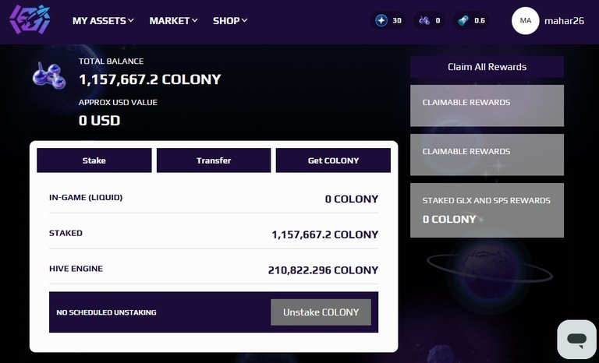Expand the SHOP dropdown menu

click(x=230, y=20)
